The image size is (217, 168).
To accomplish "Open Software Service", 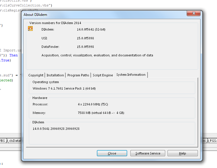I will point(148,153).
